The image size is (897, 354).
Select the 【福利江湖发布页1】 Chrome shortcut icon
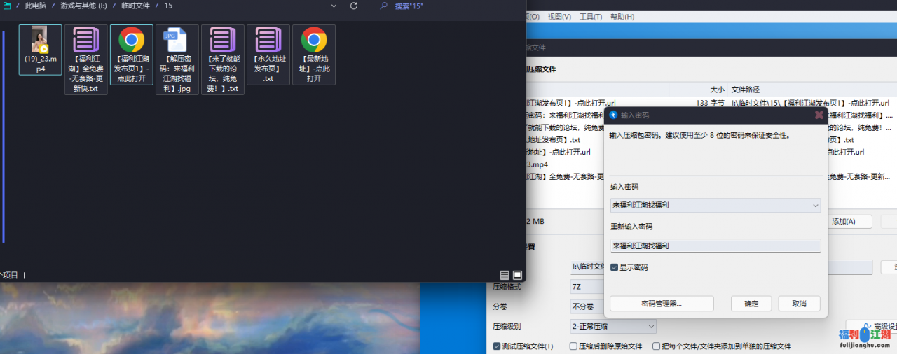coord(132,41)
